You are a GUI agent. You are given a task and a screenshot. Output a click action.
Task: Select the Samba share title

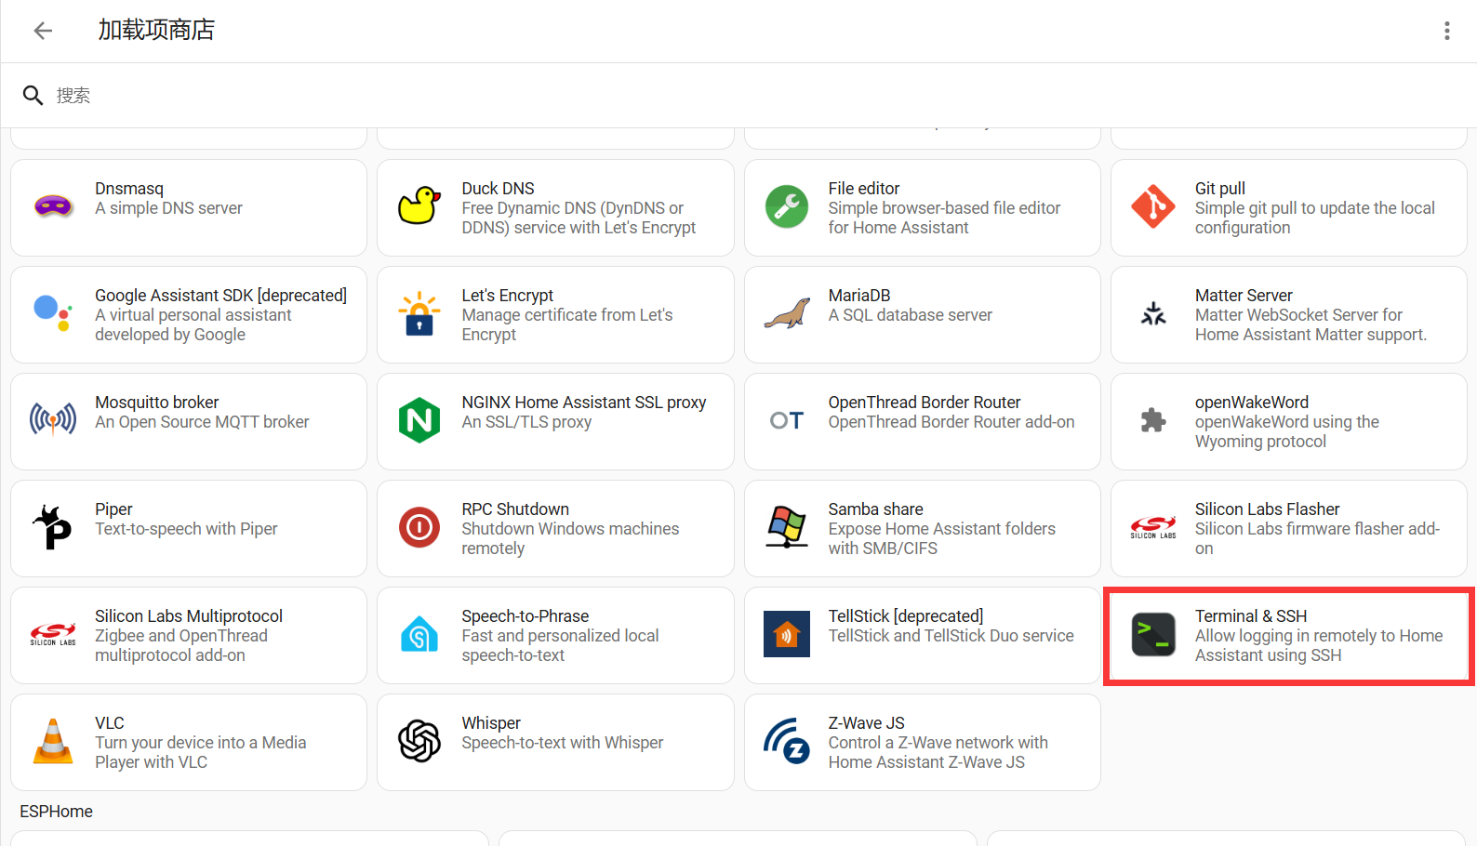tap(876, 509)
